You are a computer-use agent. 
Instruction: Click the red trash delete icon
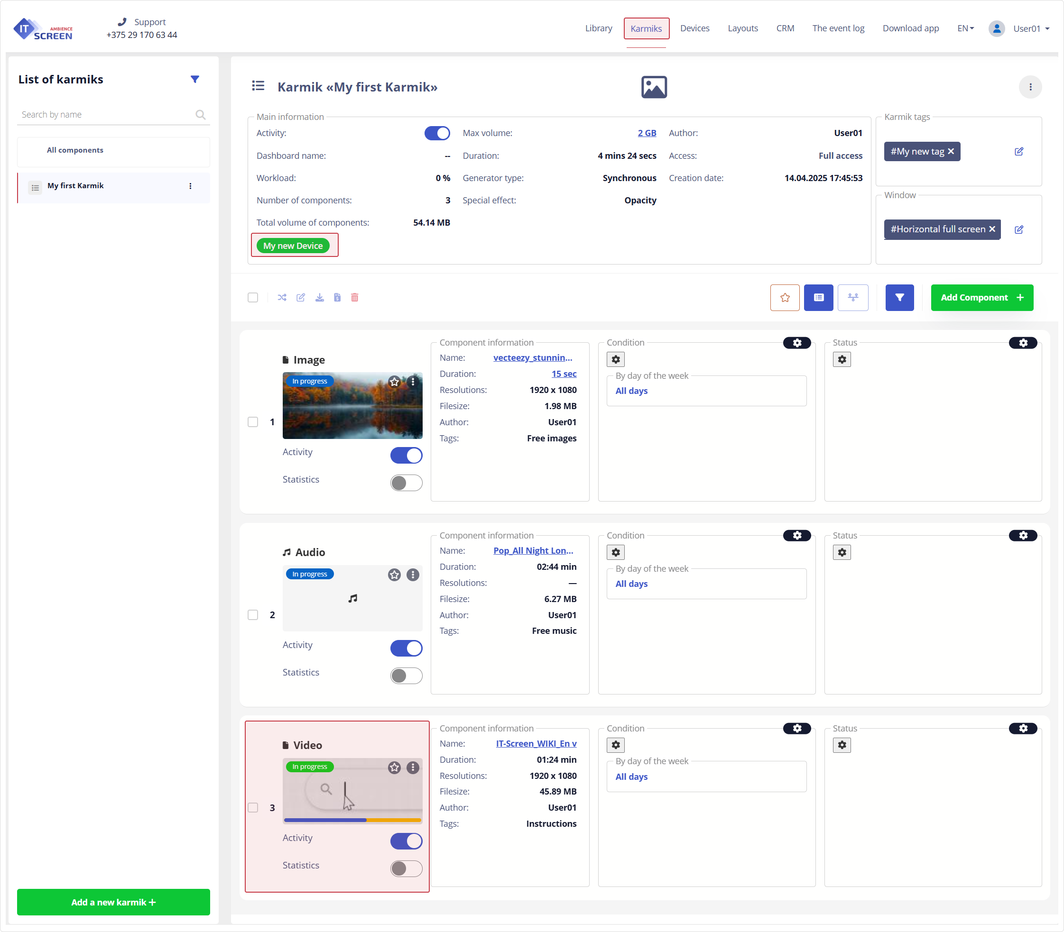point(354,298)
